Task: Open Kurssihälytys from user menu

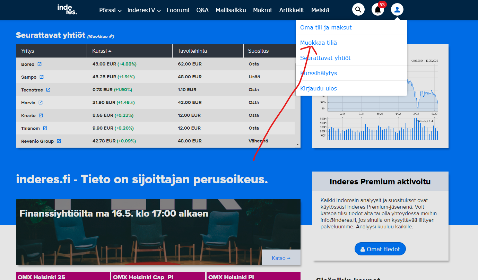Action: point(351,73)
